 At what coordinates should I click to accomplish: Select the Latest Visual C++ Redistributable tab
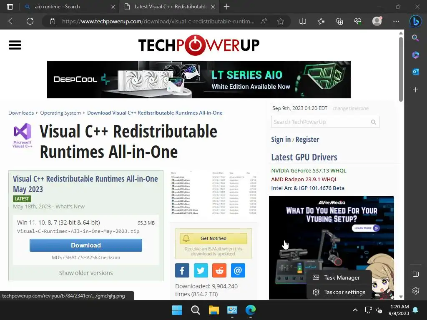point(169,7)
